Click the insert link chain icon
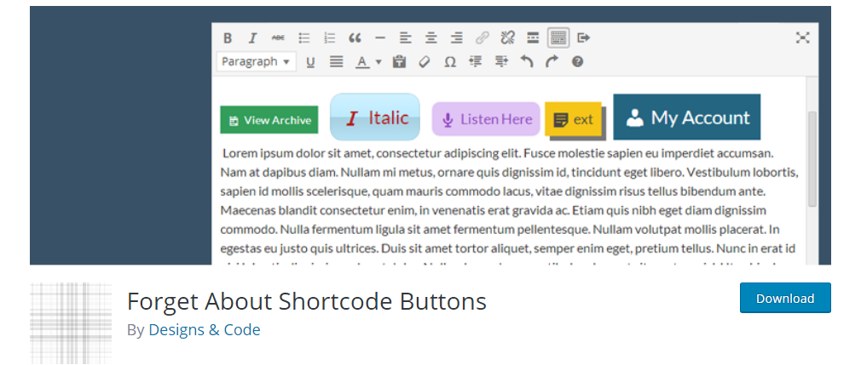Screen dimensions: 861x365 482,37
